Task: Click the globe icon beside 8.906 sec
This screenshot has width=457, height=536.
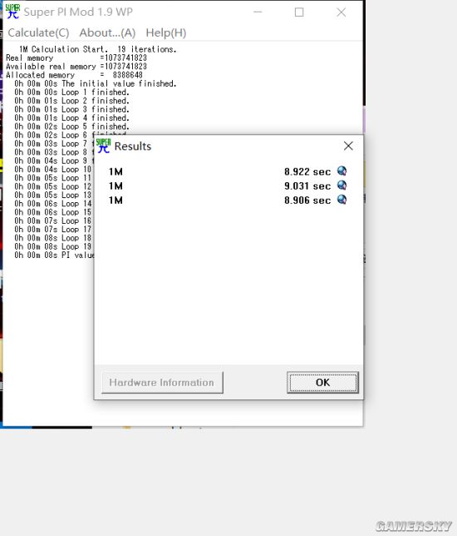Action: (342, 199)
